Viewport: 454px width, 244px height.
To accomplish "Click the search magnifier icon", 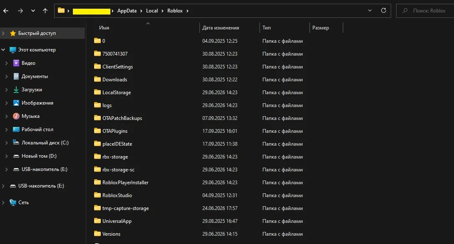I will 405,11.
